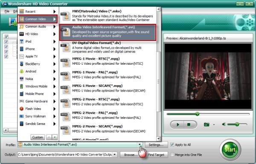Viewport: 256px width, 164px height.
Task: Toggle the Apply to All checkbox
Action: click(x=172, y=144)
